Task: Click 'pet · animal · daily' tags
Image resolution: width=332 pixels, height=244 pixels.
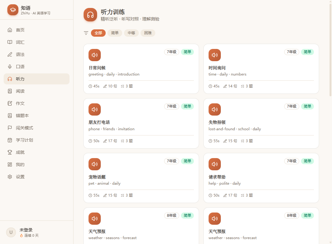Action: pos(104,183)
